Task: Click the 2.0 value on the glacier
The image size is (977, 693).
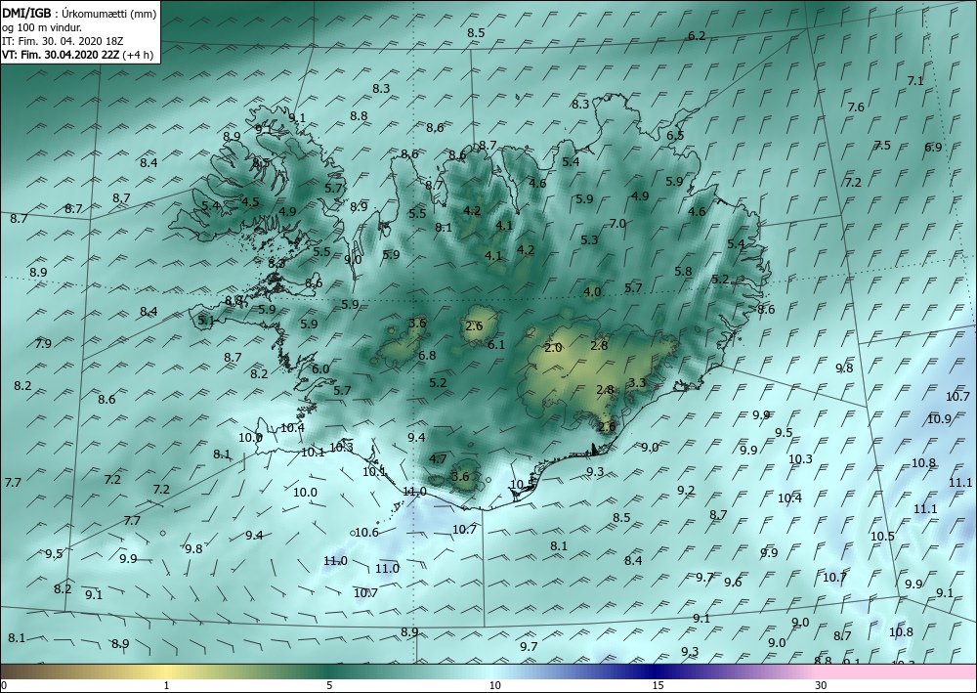Action: [x=553, y=348]
